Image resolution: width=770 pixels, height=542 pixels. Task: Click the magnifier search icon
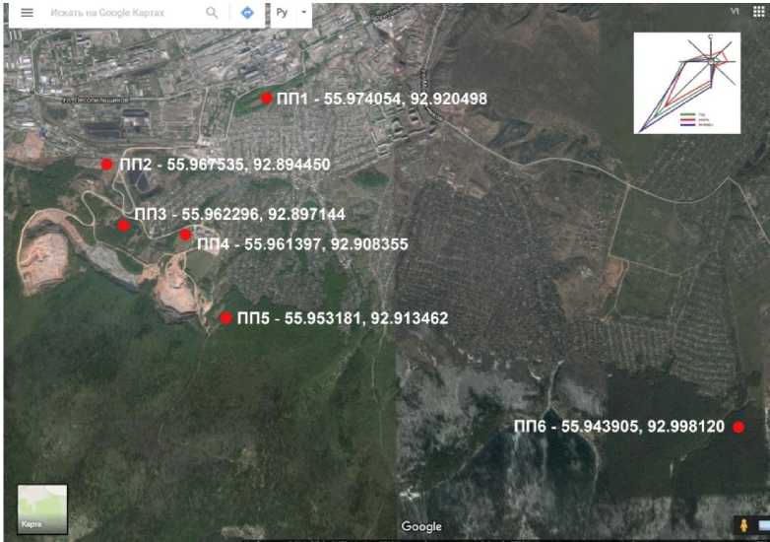[212, 13]
